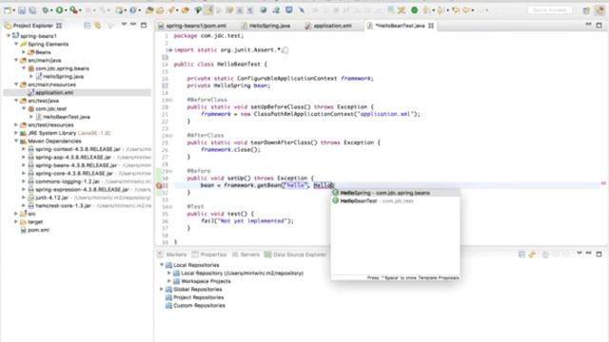
Task: Minimize the Project Explorer view
Action: [133, 25]
